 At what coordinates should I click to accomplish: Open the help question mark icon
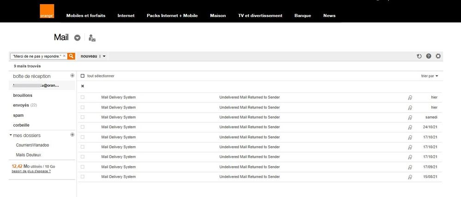pyautogui.click(x=429, y=56)
